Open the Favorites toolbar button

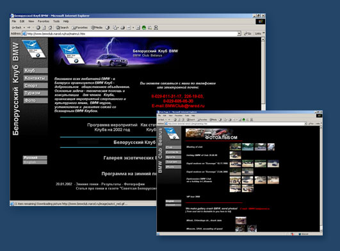[79, 28]
